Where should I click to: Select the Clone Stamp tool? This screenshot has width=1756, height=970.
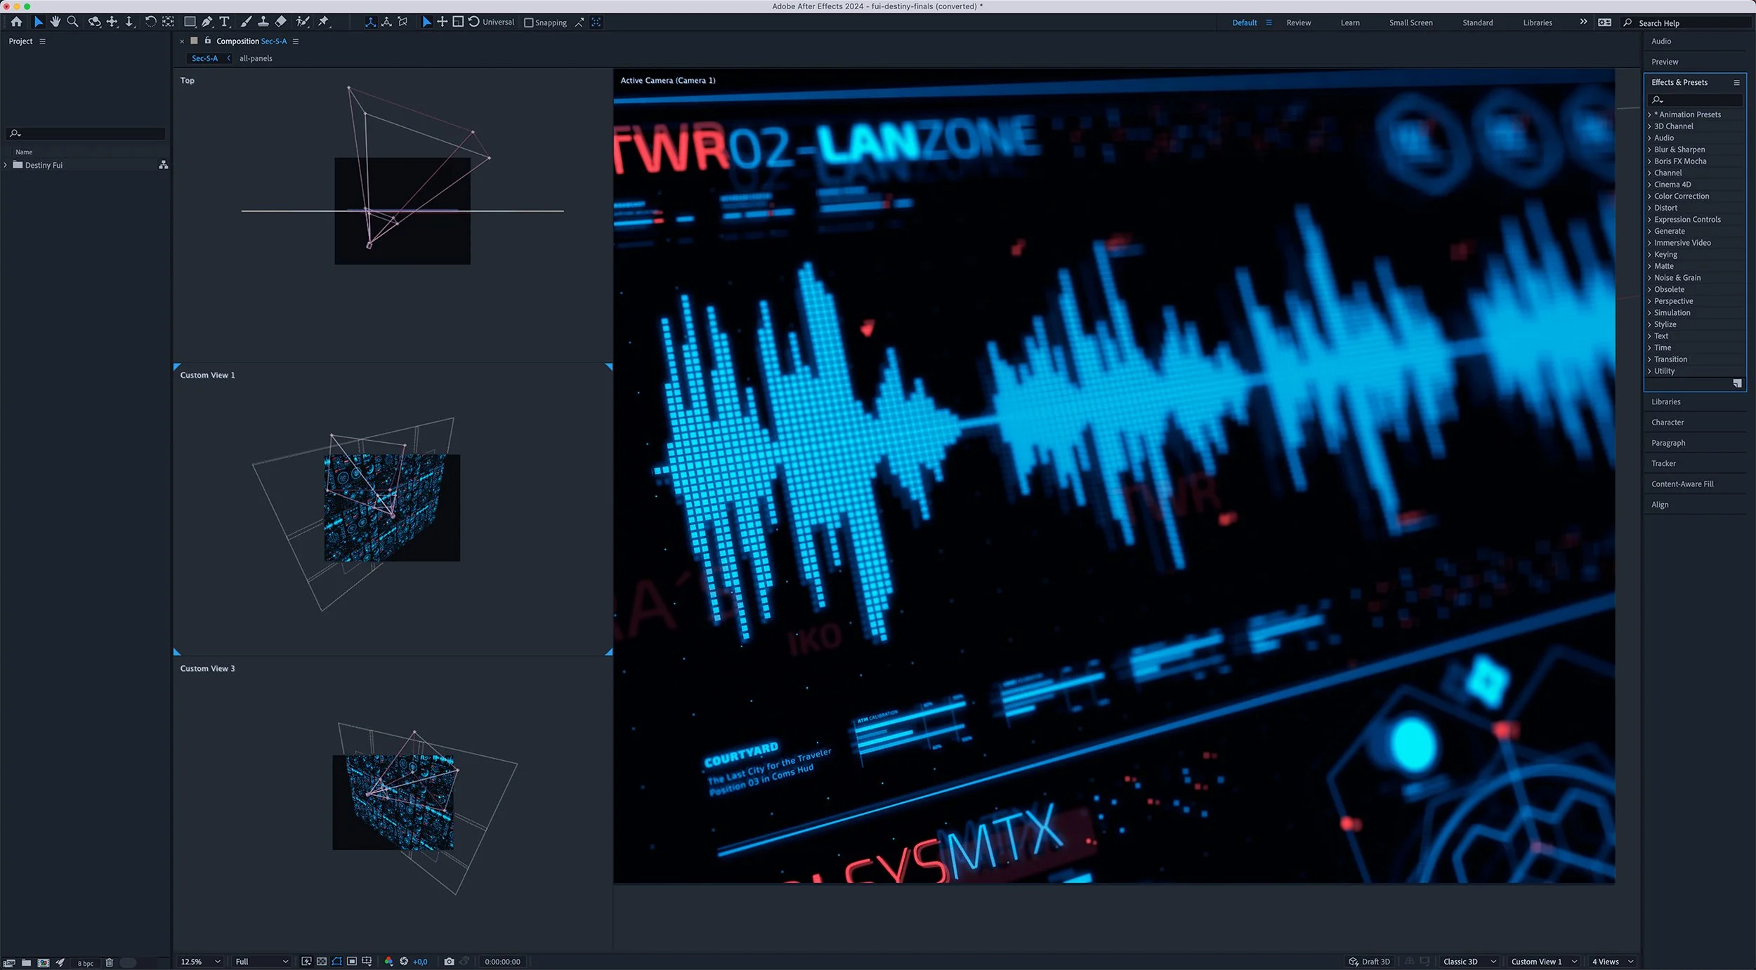point(263,22)
